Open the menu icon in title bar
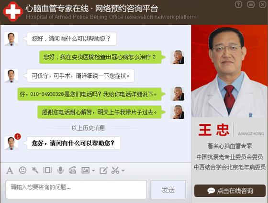 coord(251,4)
